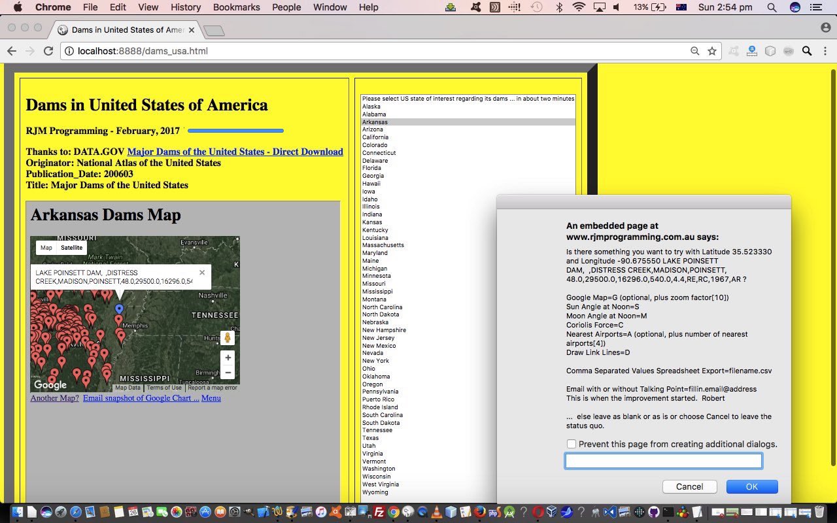
Task: Open the volume control in the menu bar
Action: click(x=616, y=7)
